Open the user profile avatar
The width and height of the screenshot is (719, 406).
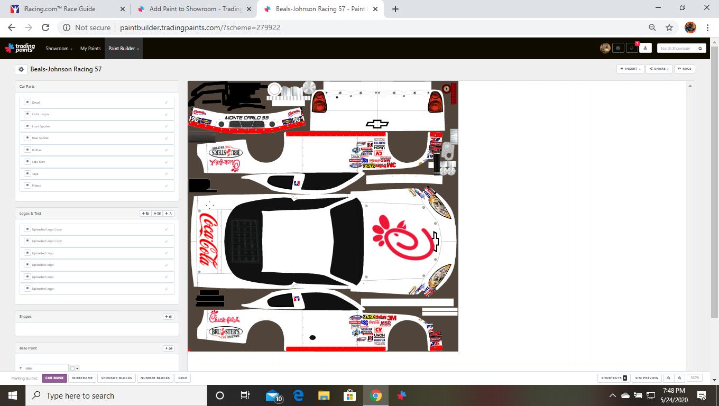[605, 48]
